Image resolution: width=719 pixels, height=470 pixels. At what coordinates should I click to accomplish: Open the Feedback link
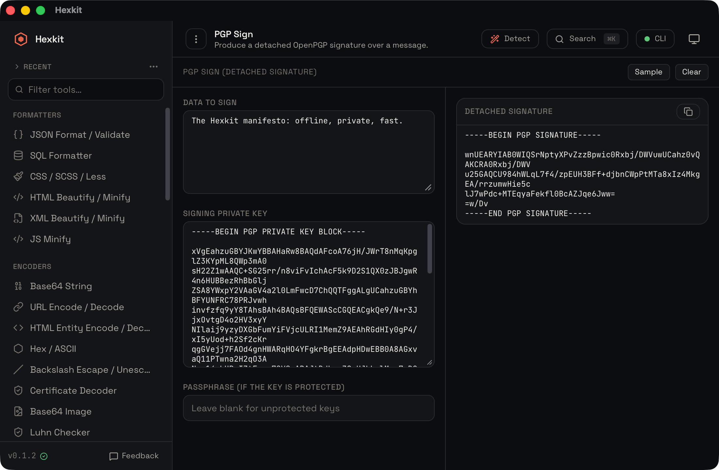click(x=134, y=456)
